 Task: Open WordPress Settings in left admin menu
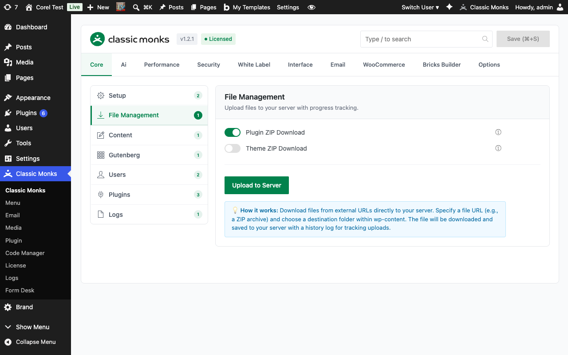(35, 159)
